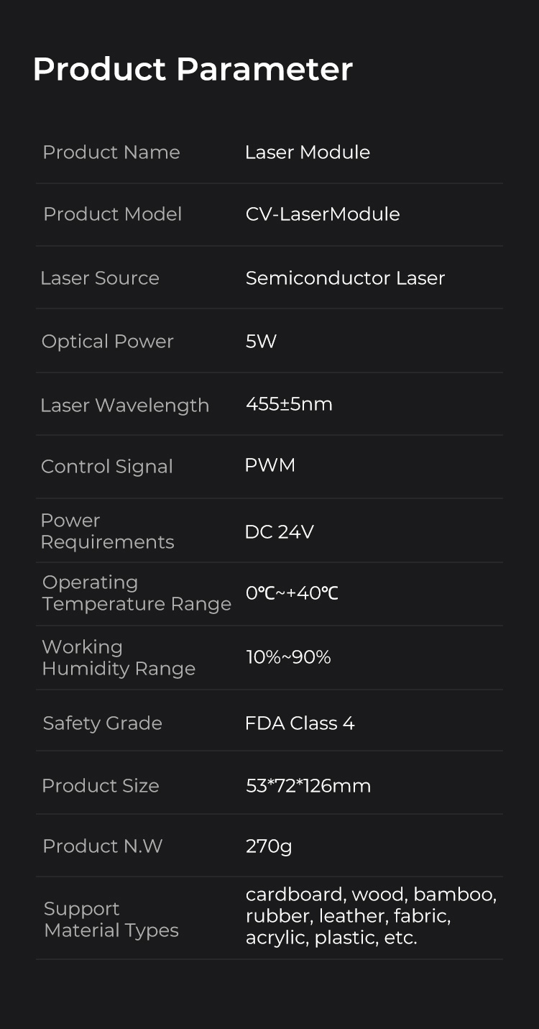
Task: Select the cardboard, wood, bamboo materials text
Action: click(371, 895)
